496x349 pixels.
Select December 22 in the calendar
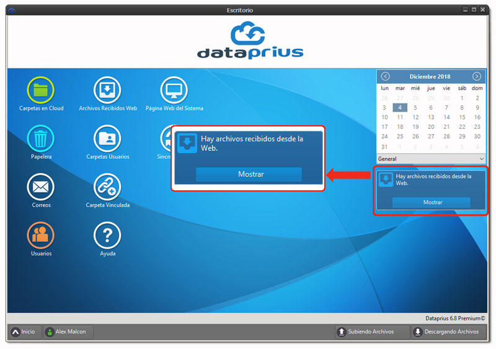pyautogui.click(x=462, y=127)
